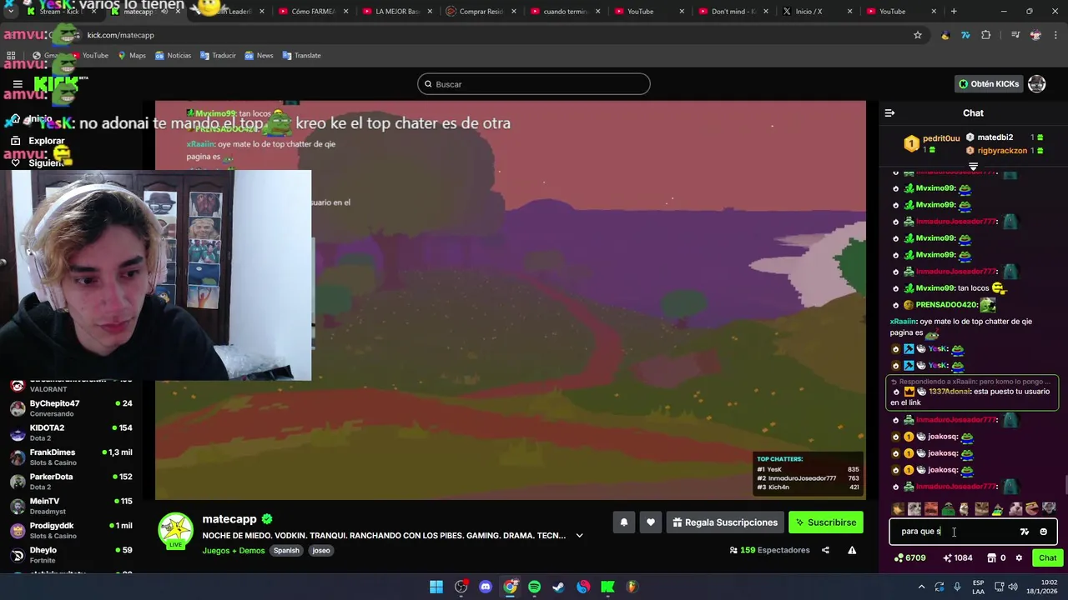
Task: Open the Translate bookmark
Action: pyautogui.click(x=301, y=56)
